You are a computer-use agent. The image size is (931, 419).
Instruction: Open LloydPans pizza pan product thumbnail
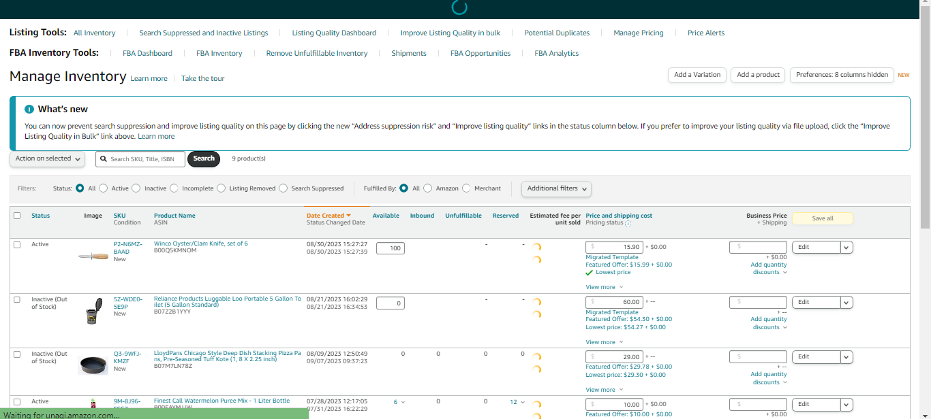[93, 365]
